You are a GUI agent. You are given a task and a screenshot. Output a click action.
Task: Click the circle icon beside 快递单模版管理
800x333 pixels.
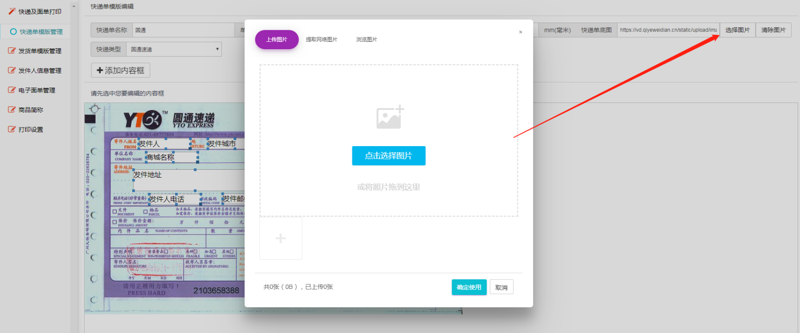(13, 32)
